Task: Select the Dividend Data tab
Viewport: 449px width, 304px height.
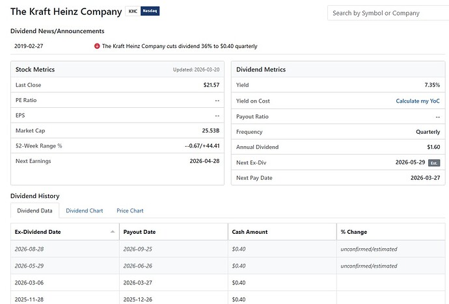Action: pos(35,210)
